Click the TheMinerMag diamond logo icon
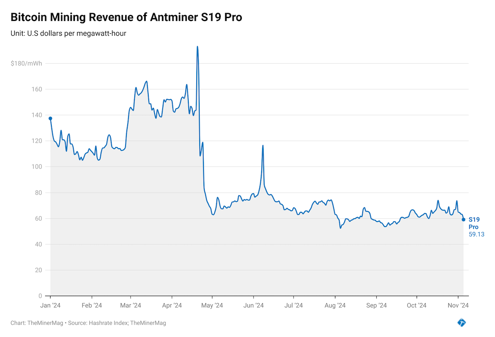 tap(462, 322)
